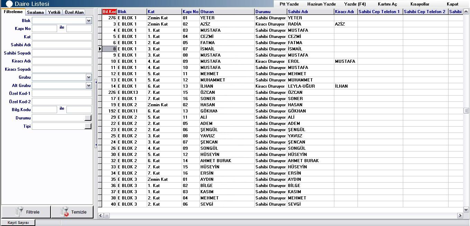Click the Oturan cell İSMAİL

point(227,49)
